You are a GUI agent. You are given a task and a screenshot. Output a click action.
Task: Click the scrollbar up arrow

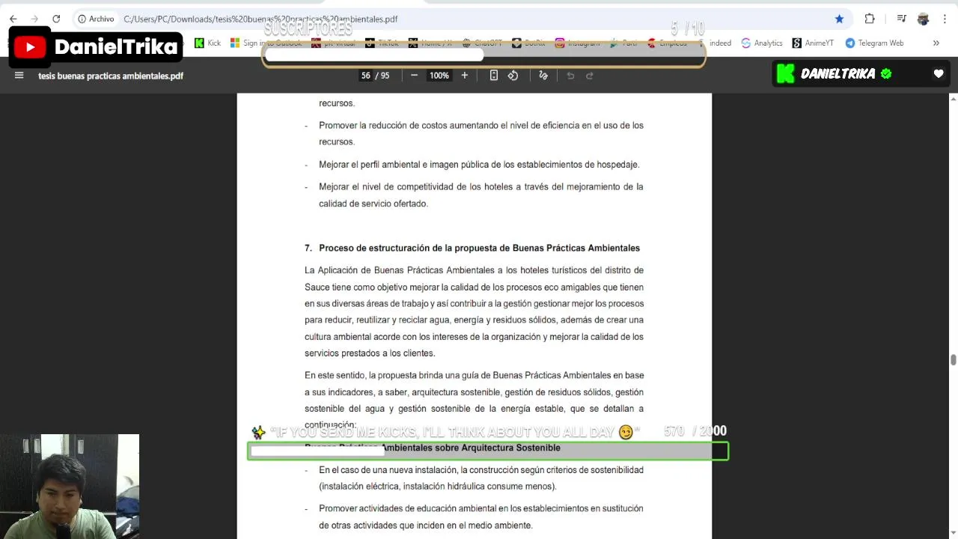(x=953, y=99)
